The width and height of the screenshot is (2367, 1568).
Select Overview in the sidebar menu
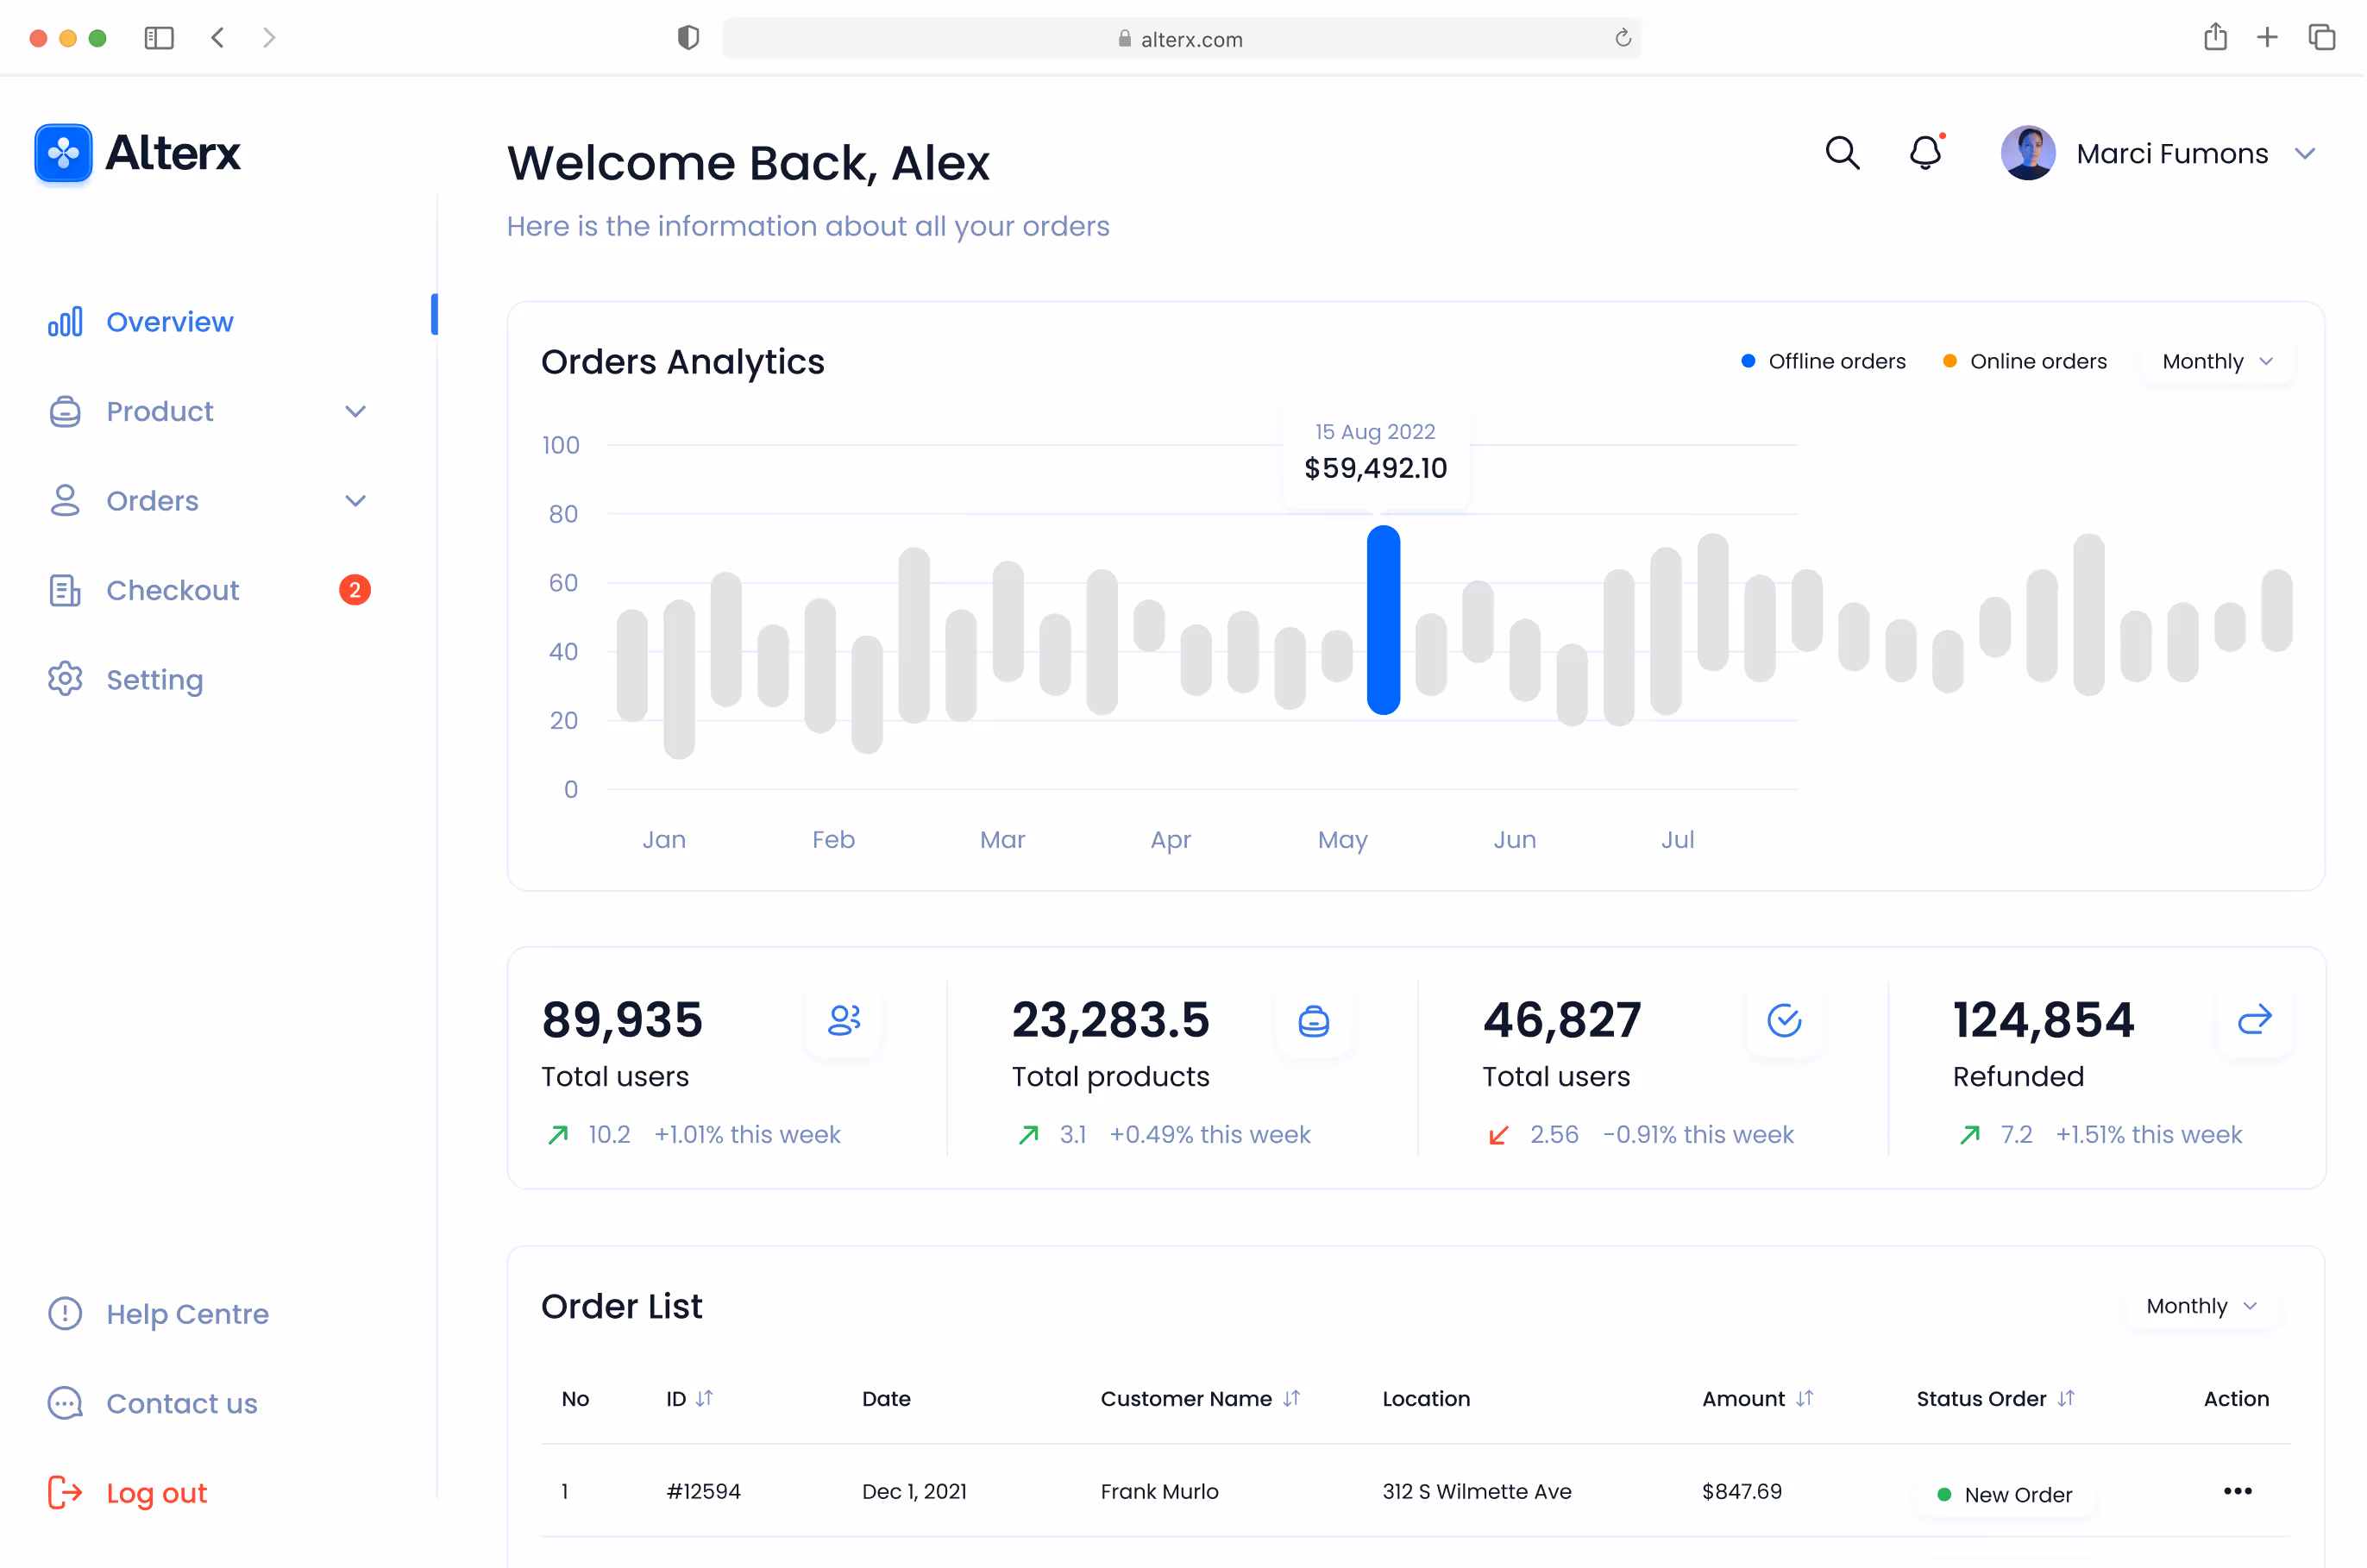pyautogui.click(x=169, y=321)
